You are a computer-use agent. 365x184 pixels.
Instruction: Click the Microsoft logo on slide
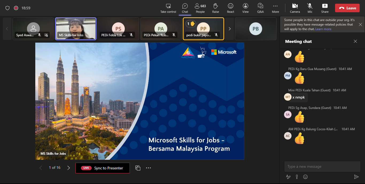(224, 52)
